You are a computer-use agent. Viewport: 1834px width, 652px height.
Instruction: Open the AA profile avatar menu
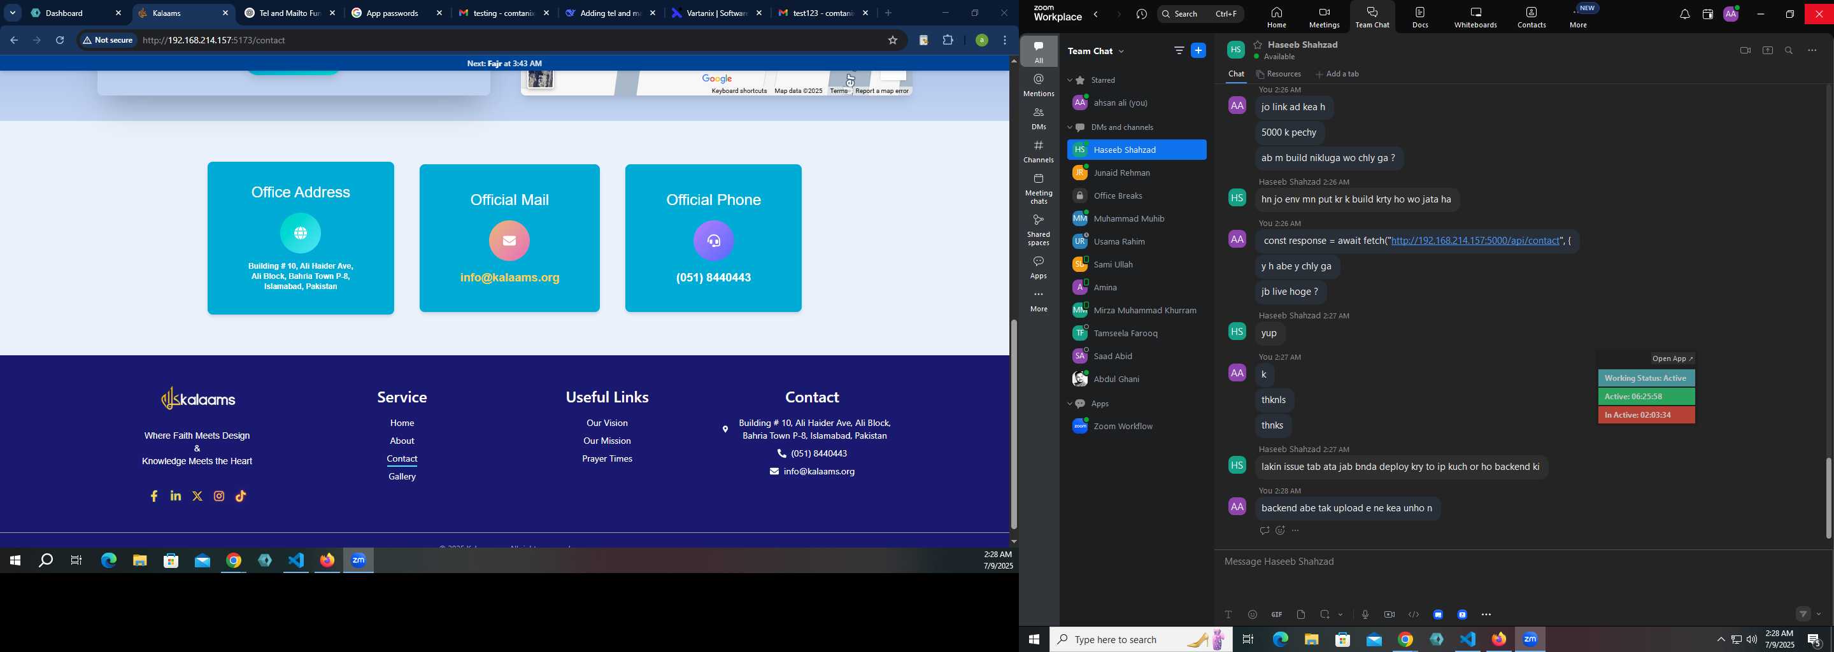1731,14
